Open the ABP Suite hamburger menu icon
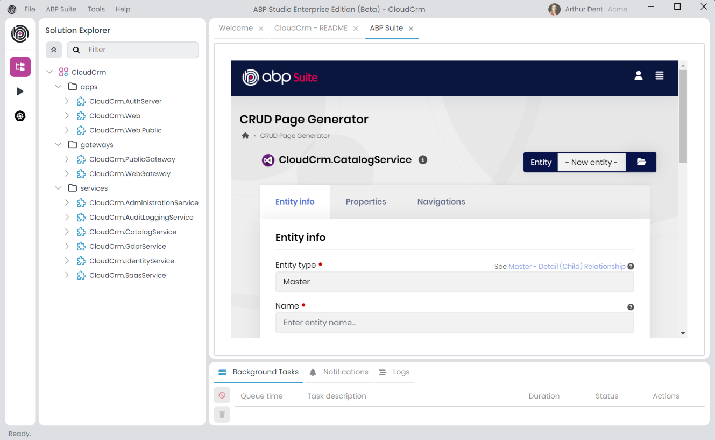Viewport: 715px width, 440px height. pos(659,76)
